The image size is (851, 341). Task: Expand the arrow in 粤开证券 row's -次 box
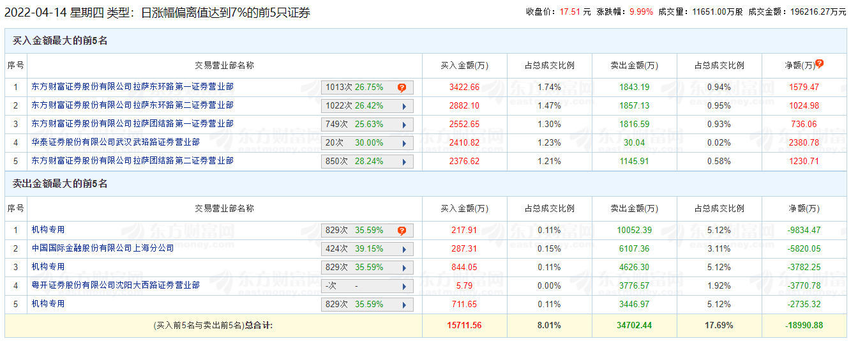tap(404, 286)
